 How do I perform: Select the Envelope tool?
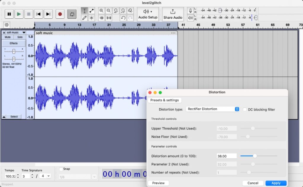pos(92,11)
